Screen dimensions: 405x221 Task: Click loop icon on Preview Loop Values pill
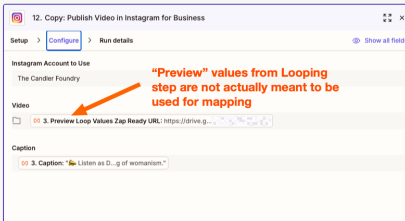point(37,121)
